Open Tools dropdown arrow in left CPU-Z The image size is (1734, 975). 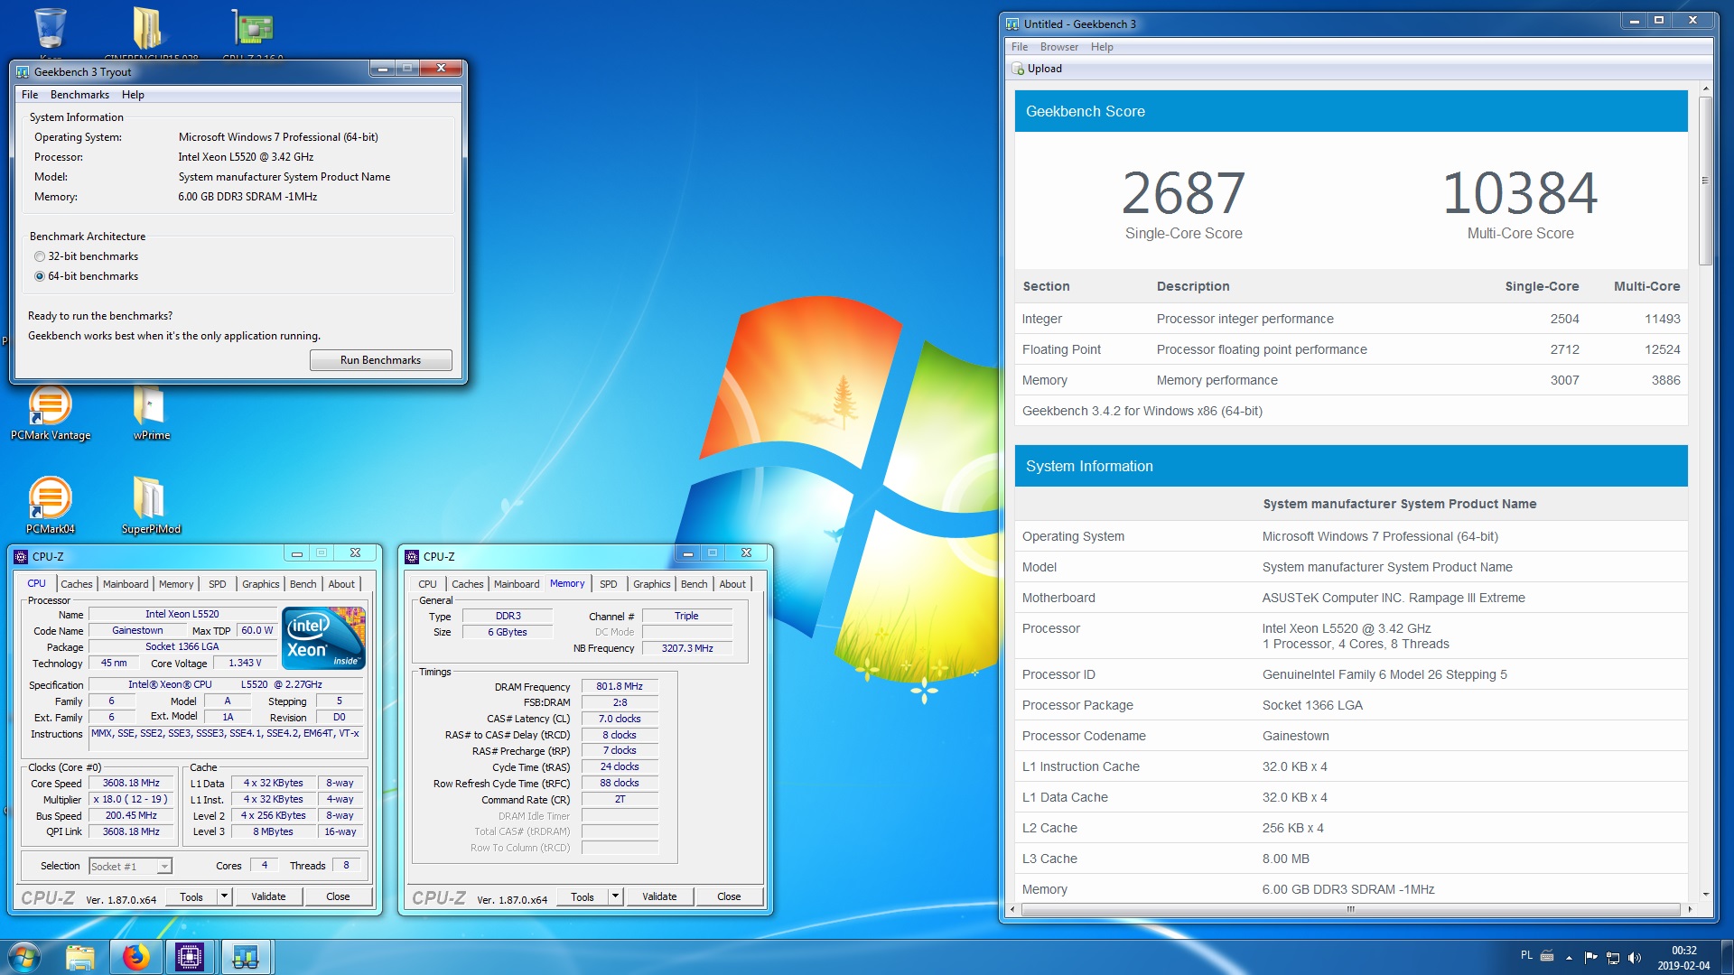[x=224, y=897]
